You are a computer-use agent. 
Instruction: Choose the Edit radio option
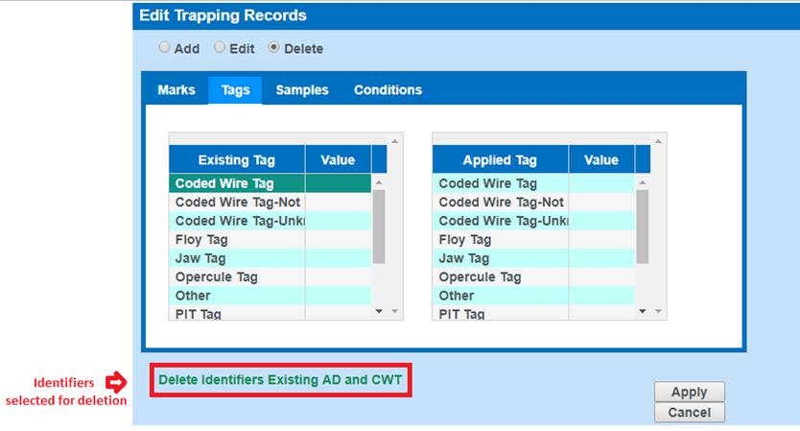point(220,47)
